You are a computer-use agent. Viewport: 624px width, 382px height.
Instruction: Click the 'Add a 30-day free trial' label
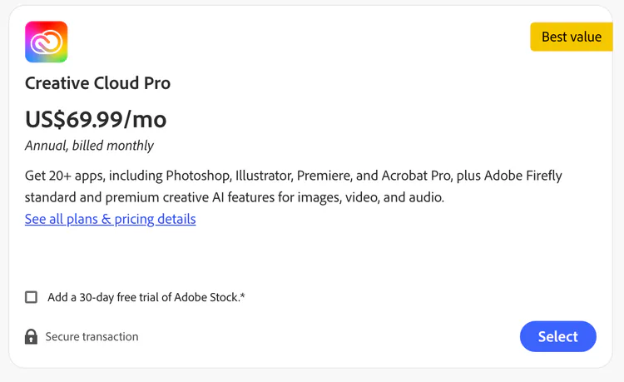(x=146, y=297)
